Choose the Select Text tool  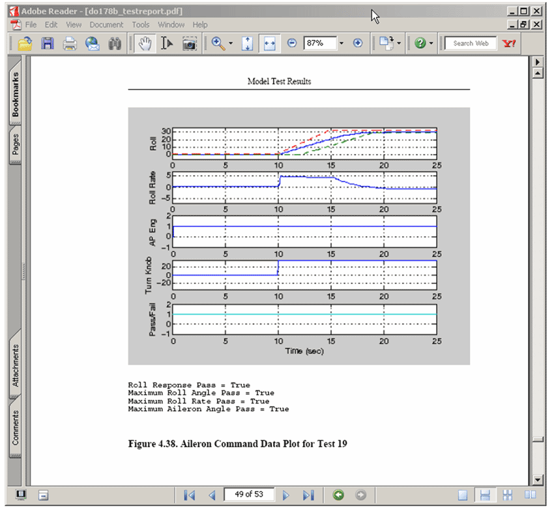166,43
